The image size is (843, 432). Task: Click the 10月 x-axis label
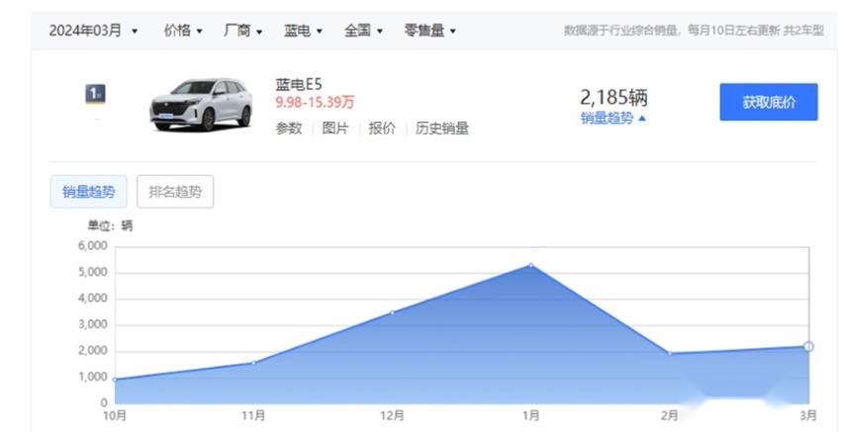pyautogui.click(x=115, y=415)
